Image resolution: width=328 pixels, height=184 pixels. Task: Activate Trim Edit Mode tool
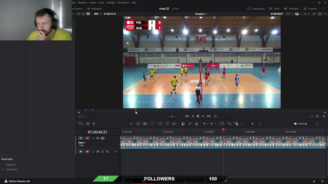coord(138,124)
